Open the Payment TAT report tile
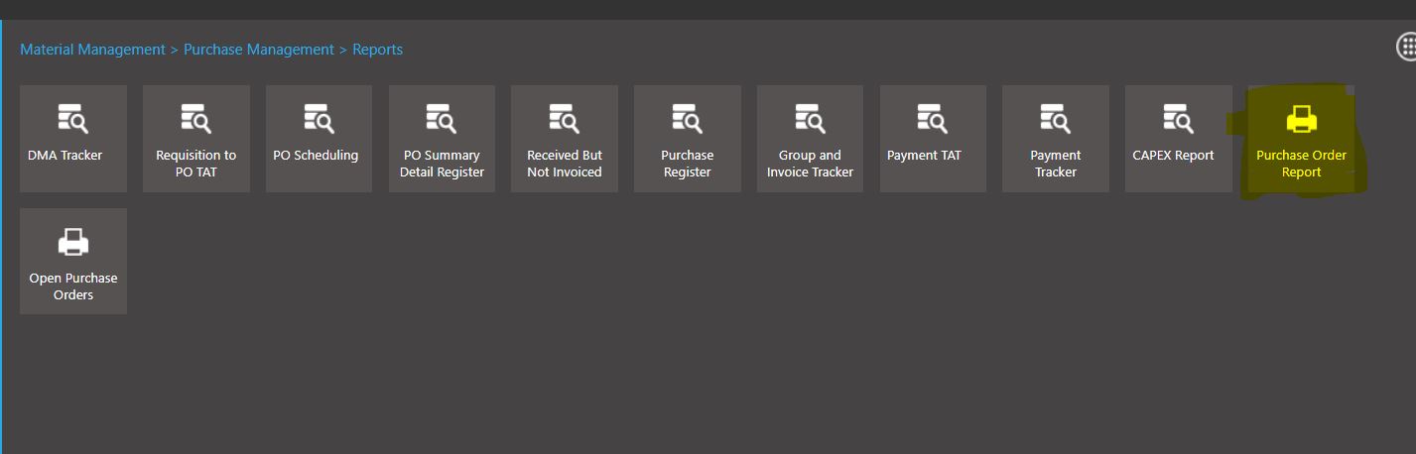Viewport: 1416px width, 454px height. point(933,139)
